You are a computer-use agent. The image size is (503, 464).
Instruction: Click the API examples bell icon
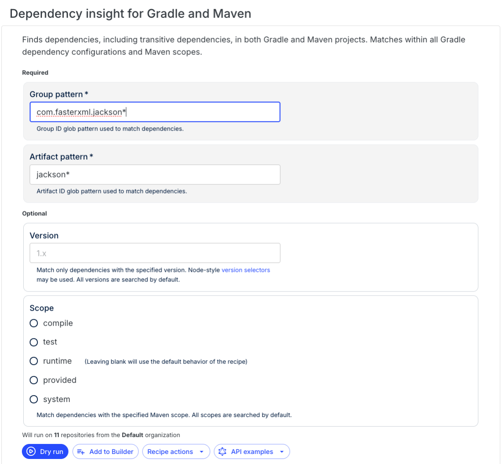tap(222, 451)
